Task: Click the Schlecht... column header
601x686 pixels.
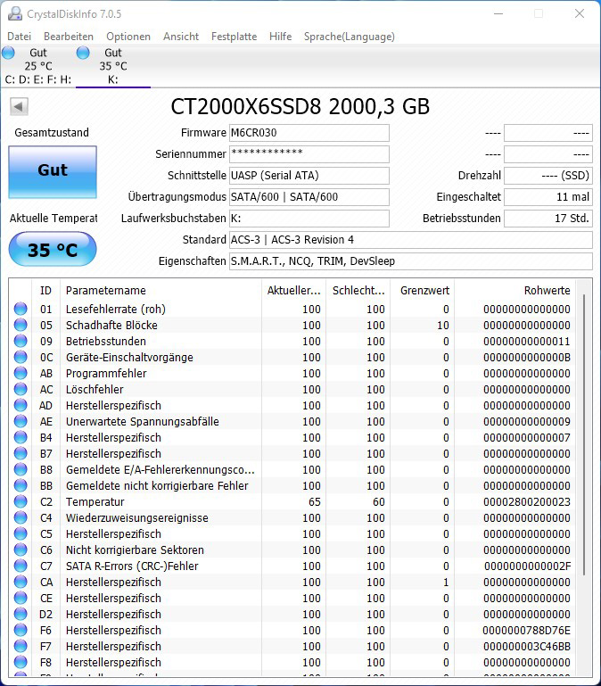Action: [358, 291]
